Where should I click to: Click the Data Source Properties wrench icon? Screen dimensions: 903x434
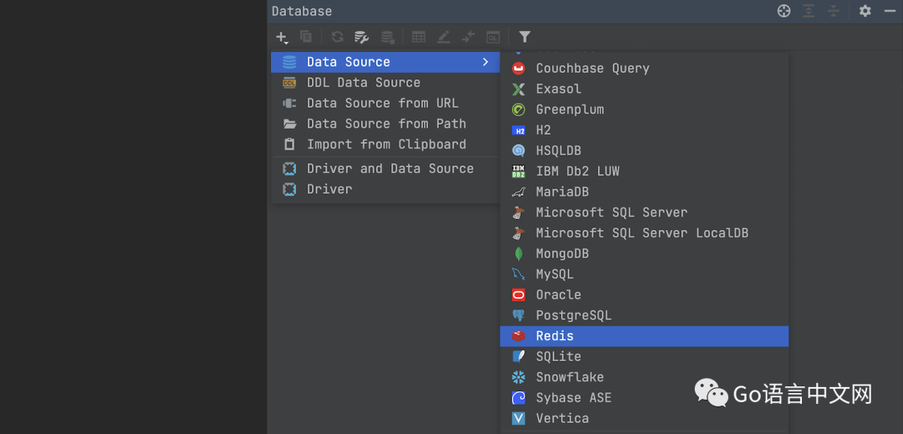click(361, 37)
